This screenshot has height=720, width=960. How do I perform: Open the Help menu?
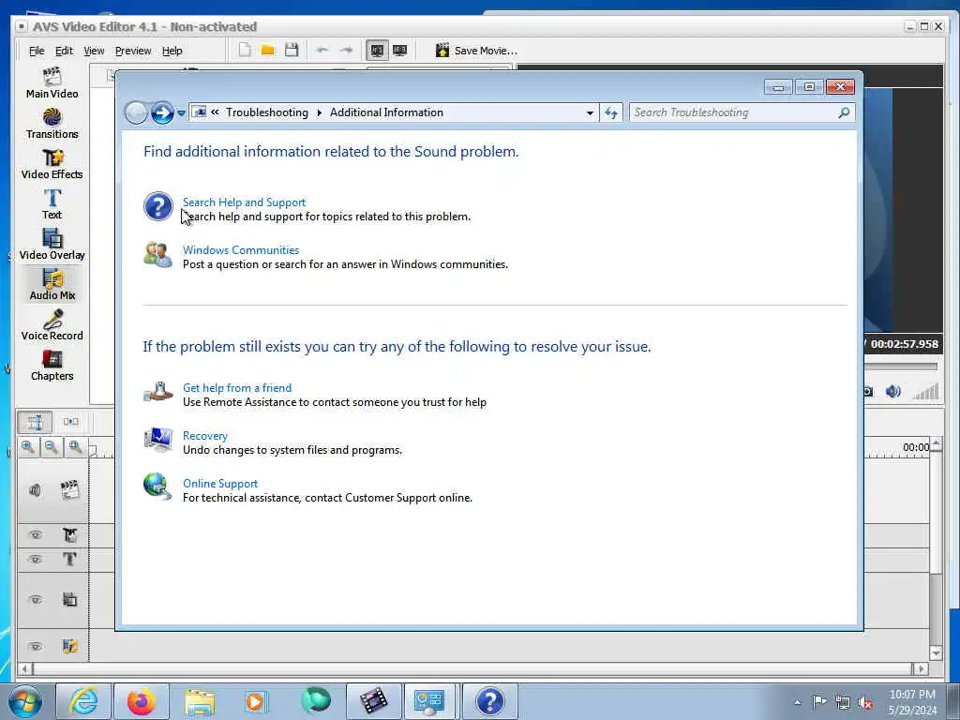pyautogui.click(x=172, y=51)
